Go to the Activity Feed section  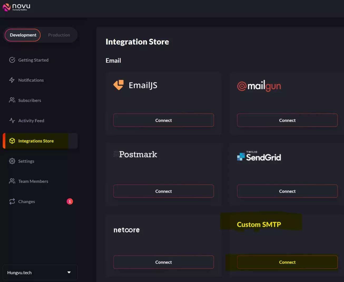click(x=31, y=120)
